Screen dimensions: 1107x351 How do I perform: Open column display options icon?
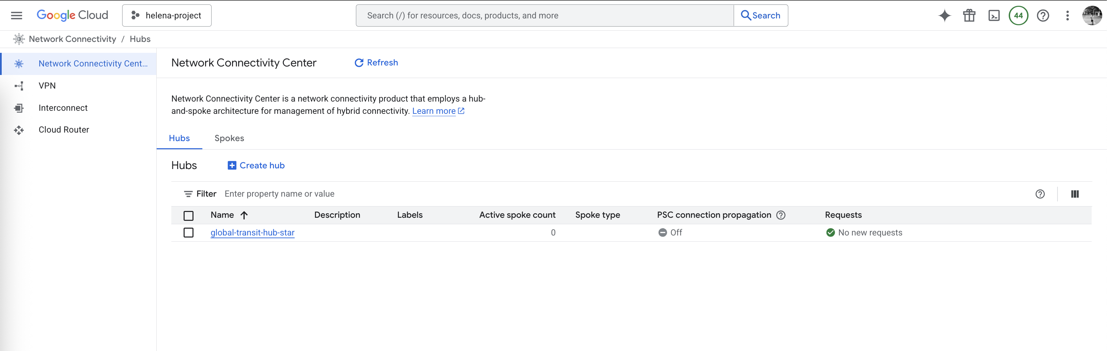point(1074,194)
